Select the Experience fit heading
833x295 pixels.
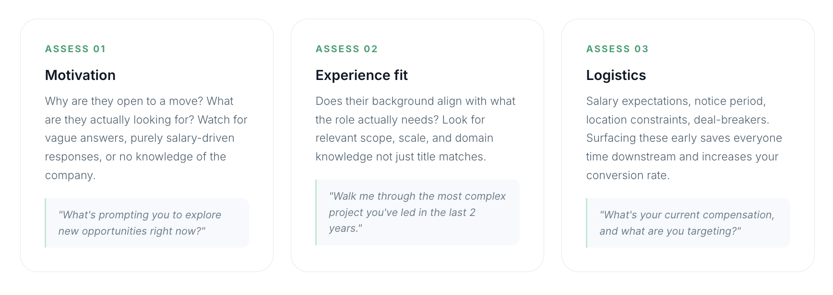click(361, 75)
